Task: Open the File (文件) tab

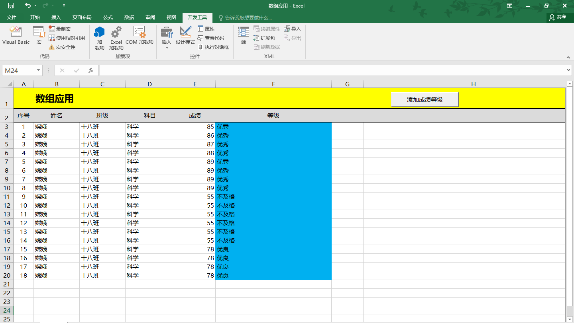Action: (x=12, y=18)
